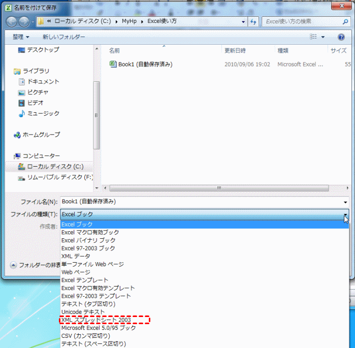Click 新しいフォルダー button
The image size is (355, 348).
[63, 37]
